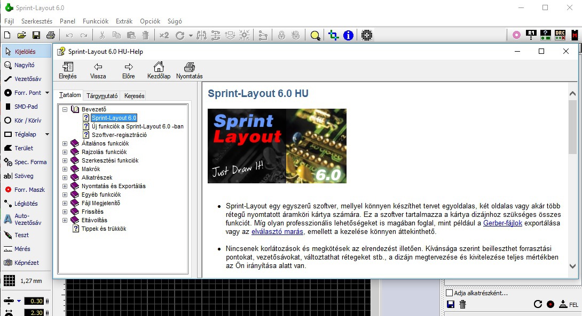This screenshot has width=582, height=316.
Task: Open Tippek és trükkök help topic
Action: (x=104, y=229)
